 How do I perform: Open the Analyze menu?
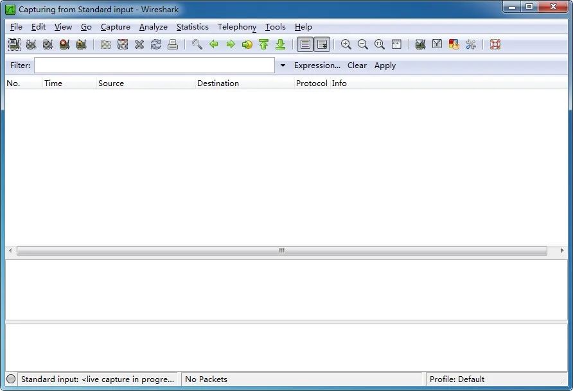(154, 27)
